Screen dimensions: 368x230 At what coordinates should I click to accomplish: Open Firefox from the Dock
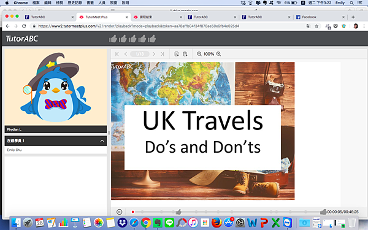tap(217, 223)
